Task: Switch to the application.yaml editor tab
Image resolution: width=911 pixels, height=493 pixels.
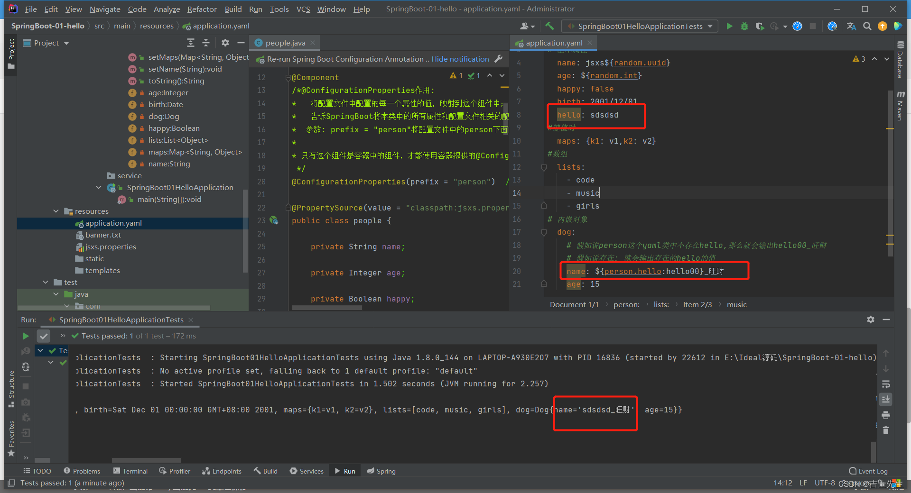Action: (x=554, y=43)
